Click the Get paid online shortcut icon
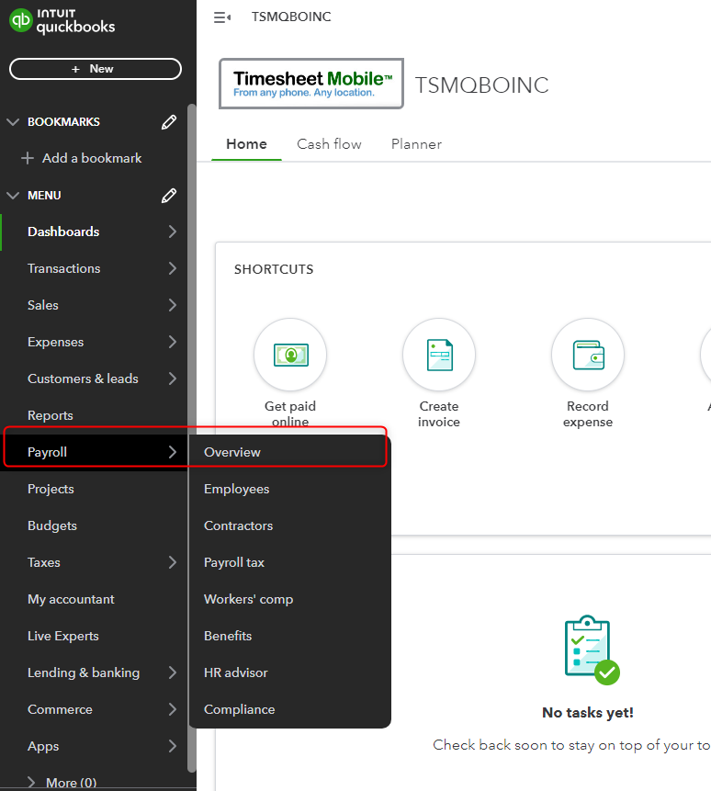This screenshot has width=711, height=791. 290,355
